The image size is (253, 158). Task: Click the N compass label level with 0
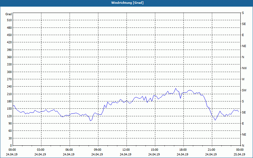click(x=243, y=146)
